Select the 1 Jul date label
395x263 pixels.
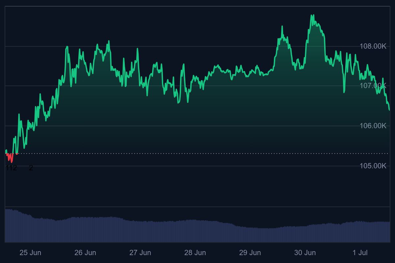click(x=360, y=252)
